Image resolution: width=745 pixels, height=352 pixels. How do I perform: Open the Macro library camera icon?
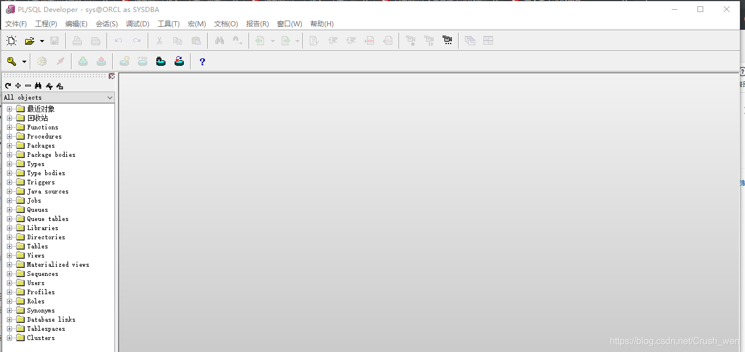tap(447, 41)
